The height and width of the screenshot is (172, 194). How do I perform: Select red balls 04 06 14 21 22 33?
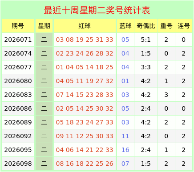point(85,150)
